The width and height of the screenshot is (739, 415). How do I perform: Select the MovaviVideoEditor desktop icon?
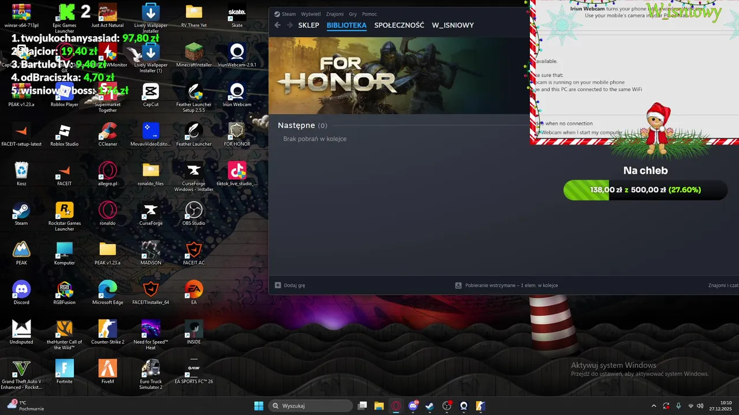pyautogui.click(x=151, y=134)
